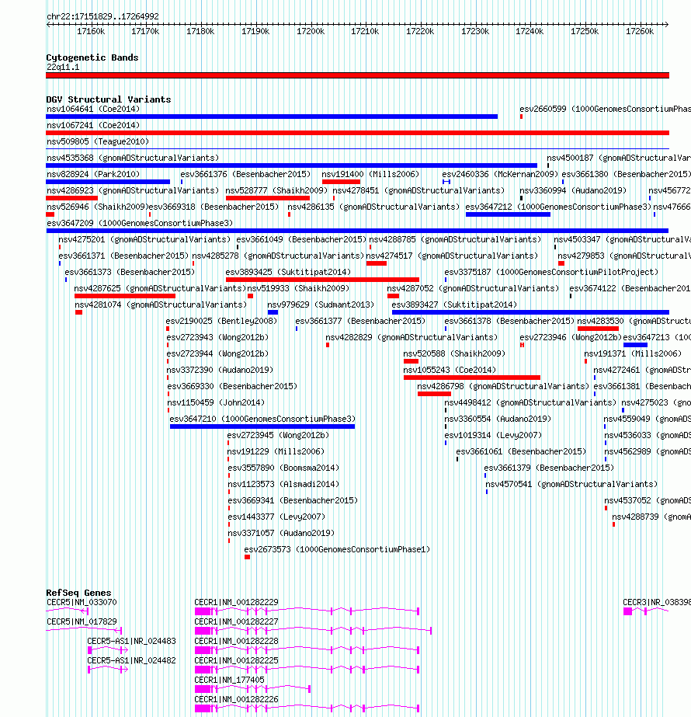Click nsv1055243 (Coe2014) label
The height and width of the screenshot is (717, 691).
(x=450, y=370)
